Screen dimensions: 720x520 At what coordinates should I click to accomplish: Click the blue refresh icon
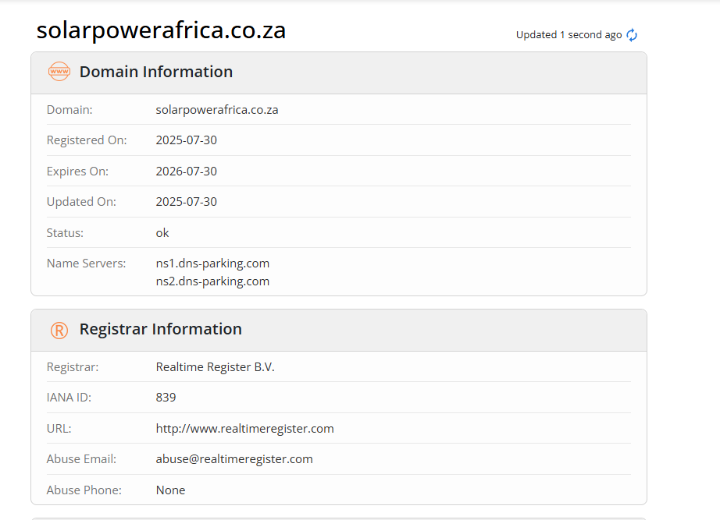tap(632, 35)
